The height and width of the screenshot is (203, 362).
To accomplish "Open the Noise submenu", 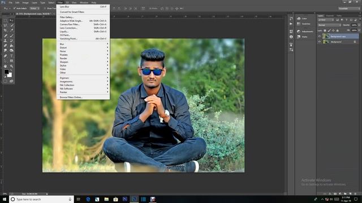I will (x=83, y=51).
